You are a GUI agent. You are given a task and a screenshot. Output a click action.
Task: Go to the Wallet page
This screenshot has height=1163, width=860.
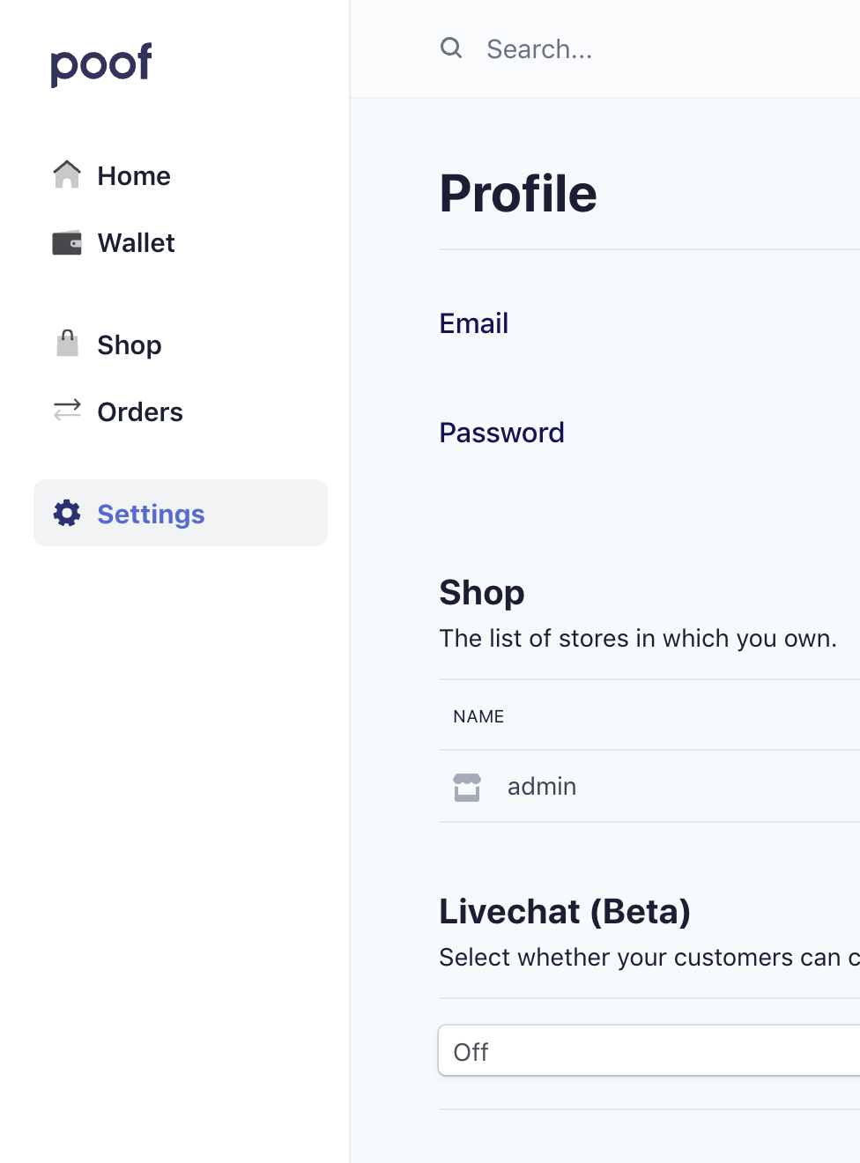[136, 243]
